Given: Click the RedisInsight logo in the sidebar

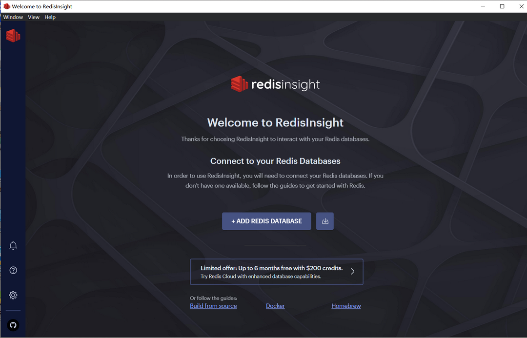Looking at the screenshot, I should [13, 36].
